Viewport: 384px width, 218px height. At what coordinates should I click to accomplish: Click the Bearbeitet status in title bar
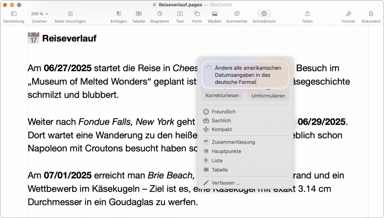point(221,4)
